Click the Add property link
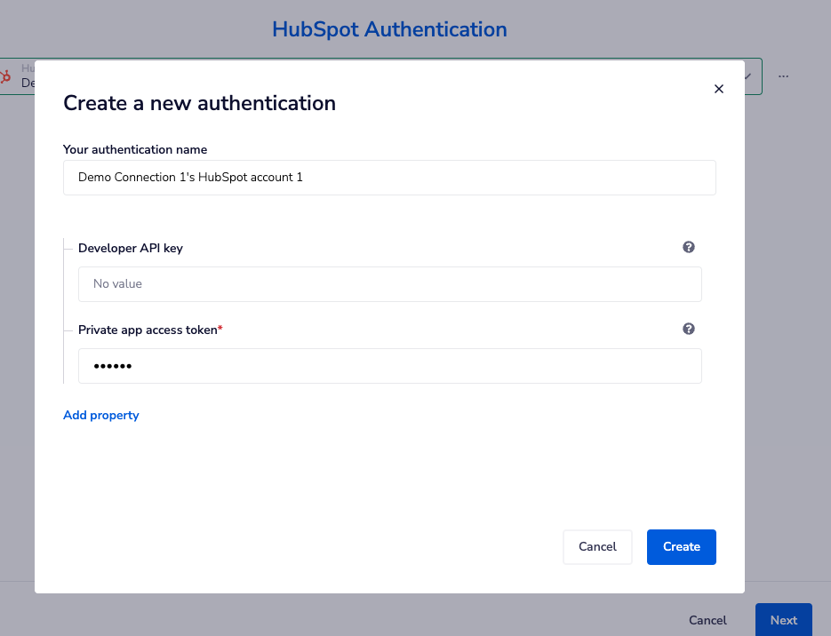 [101, 415]
